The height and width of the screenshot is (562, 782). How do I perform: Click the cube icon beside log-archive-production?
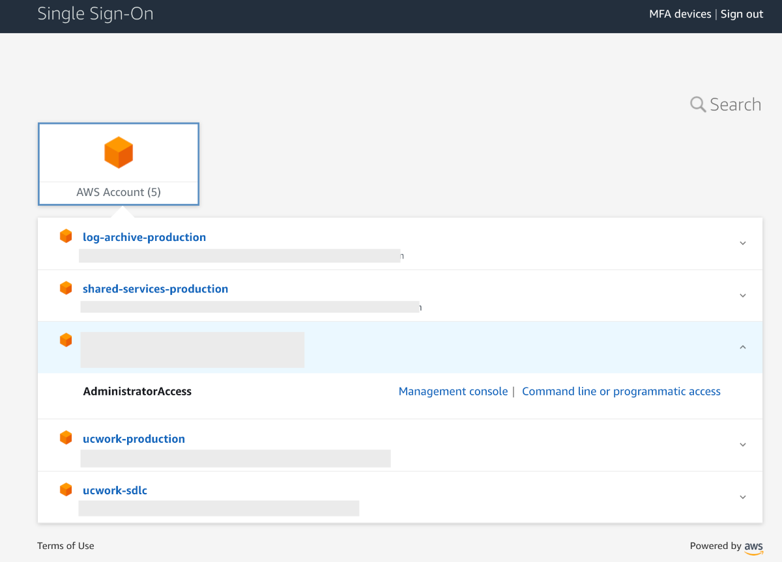click(x=66, y=236)
